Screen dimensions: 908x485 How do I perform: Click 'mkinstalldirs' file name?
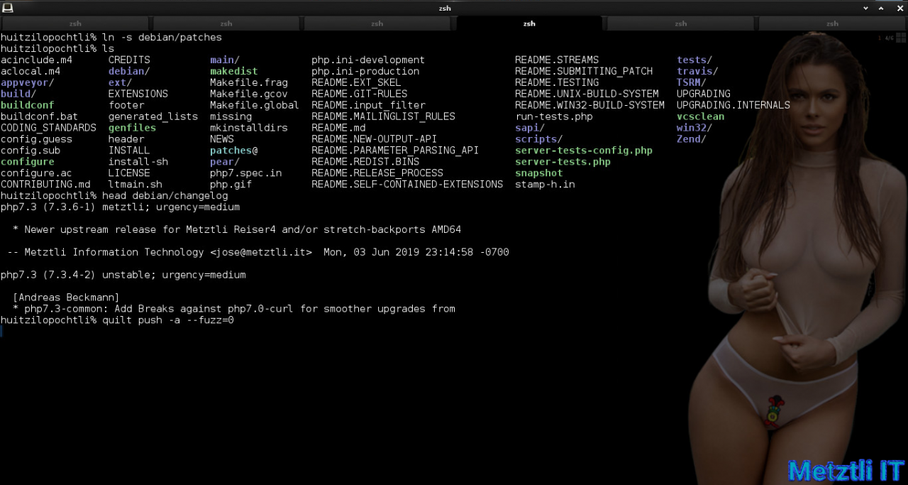click(249, 128)
